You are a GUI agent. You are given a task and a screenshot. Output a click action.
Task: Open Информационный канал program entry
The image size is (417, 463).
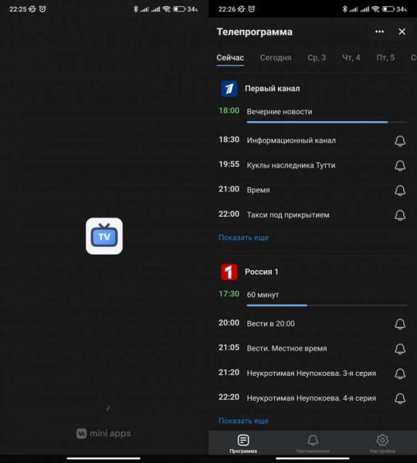[291, 140]
